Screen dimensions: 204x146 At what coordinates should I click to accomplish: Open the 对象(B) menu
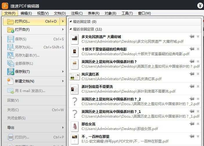tap(110, 13)
